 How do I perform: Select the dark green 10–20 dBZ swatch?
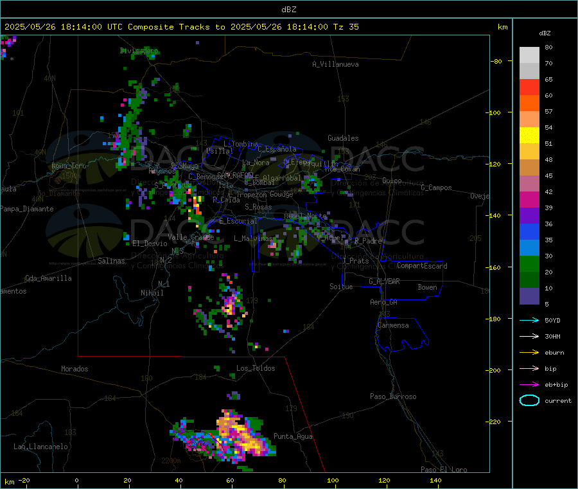[529, 280]
